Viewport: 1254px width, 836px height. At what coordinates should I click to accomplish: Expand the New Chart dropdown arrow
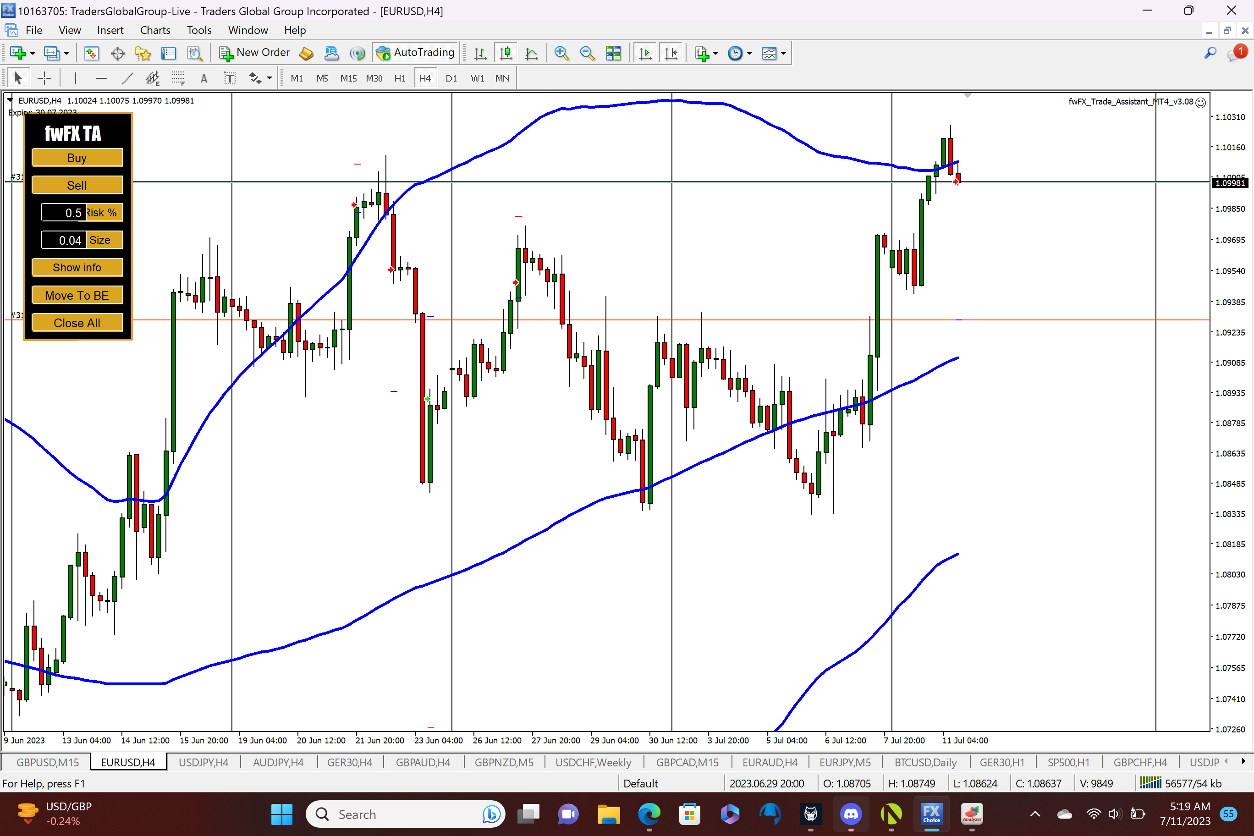tap(33, 53)
